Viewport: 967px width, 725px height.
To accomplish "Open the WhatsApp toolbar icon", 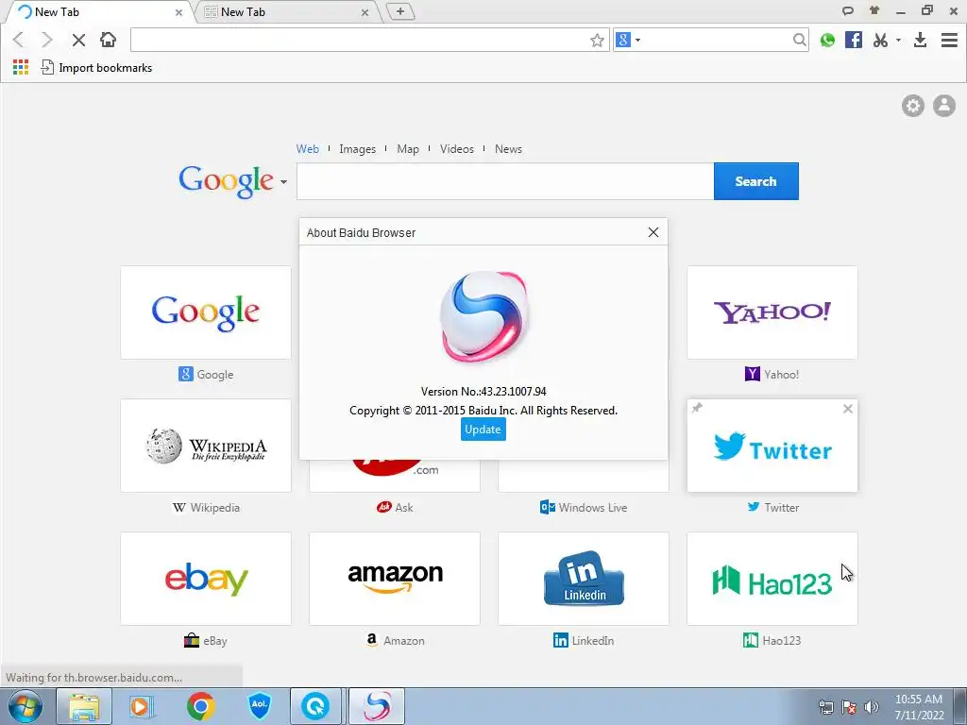I will (827, 40).
